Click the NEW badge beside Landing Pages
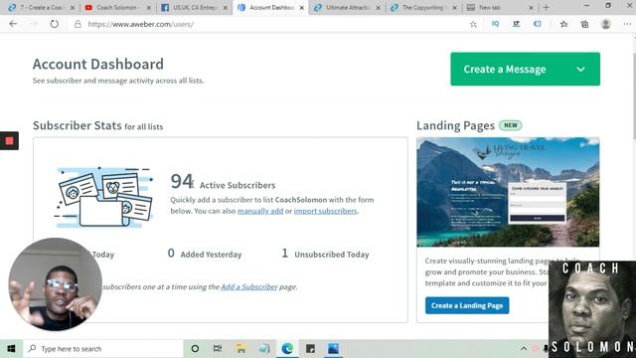 point(510,125)
